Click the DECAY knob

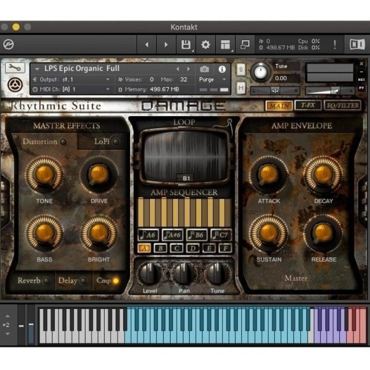pos(323,175)
